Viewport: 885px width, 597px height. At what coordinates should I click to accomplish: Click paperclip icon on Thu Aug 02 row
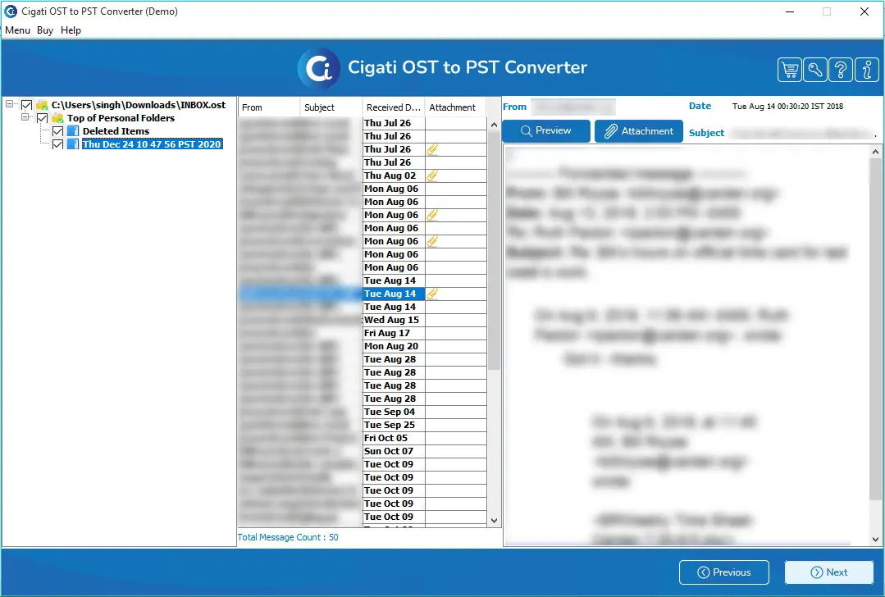point(432,175)
